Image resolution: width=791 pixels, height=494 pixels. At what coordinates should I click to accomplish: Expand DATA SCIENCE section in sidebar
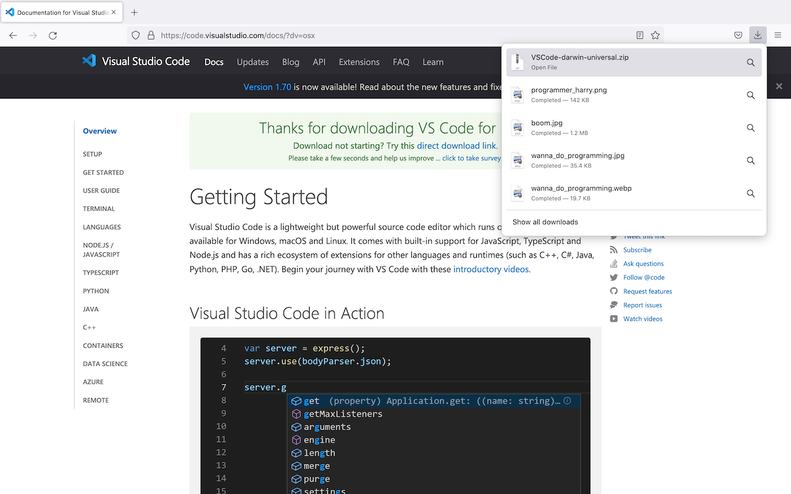pyautogui.click(x=105, y=364)
